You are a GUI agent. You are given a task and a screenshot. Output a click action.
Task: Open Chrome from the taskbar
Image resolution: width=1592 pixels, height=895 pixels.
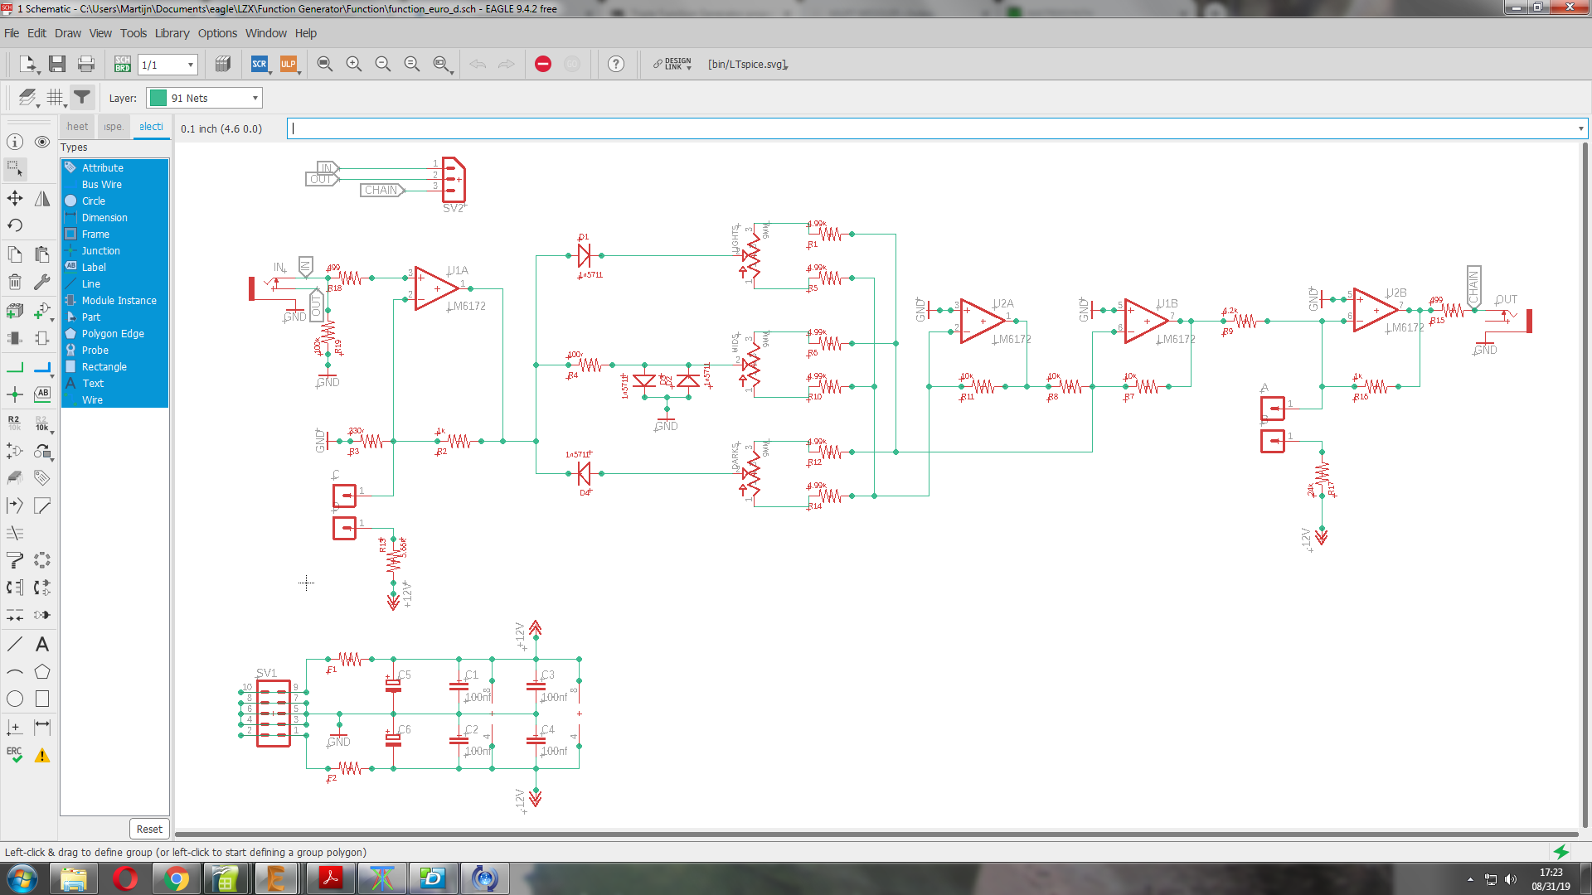click(x=176, y=878)
